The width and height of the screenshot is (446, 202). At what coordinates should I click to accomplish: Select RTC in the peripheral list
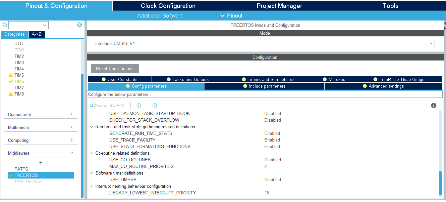(x=19, y=44)
